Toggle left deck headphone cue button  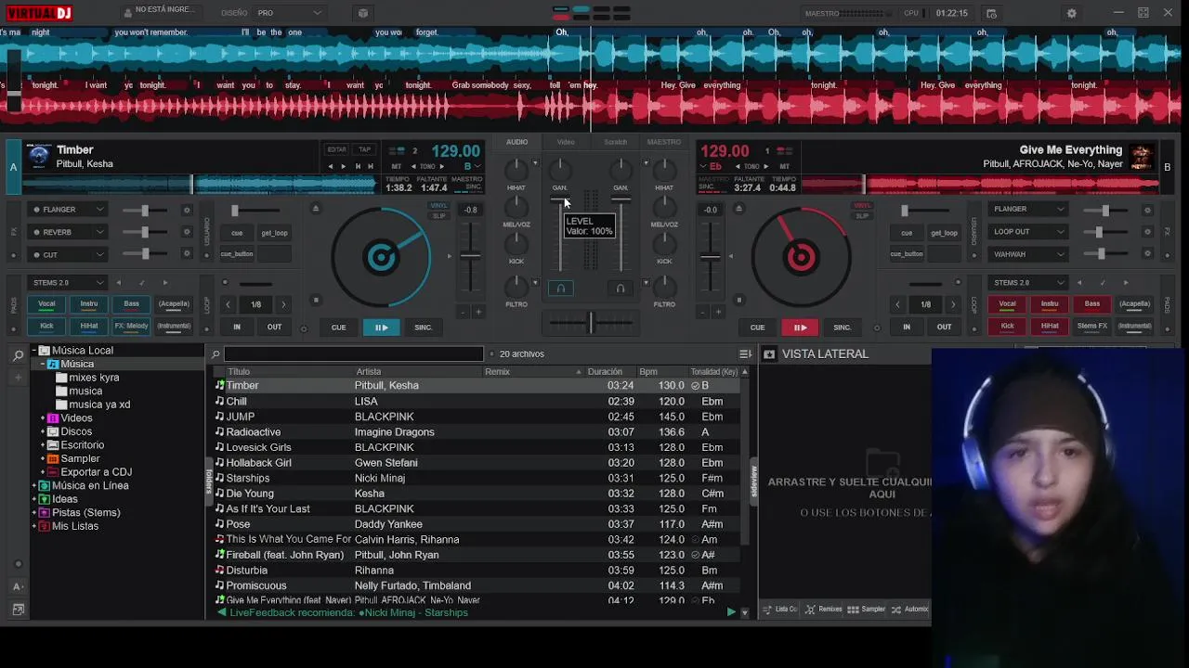click(560, 289)
